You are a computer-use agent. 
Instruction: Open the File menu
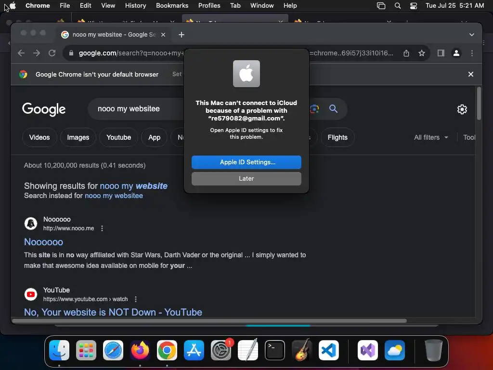pyautogui.click(x=65, y=6)
